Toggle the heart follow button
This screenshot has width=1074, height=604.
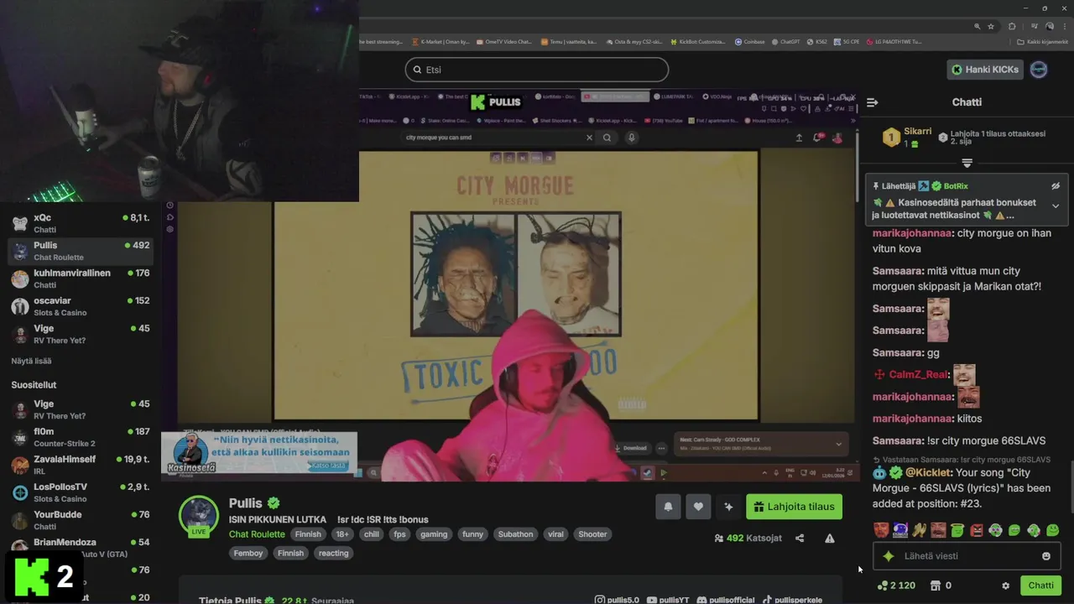point(698,507)
